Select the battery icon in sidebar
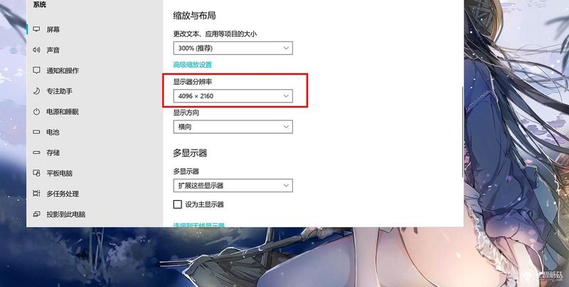This screenshot has width=569, height=287. (x=36, y=132)
